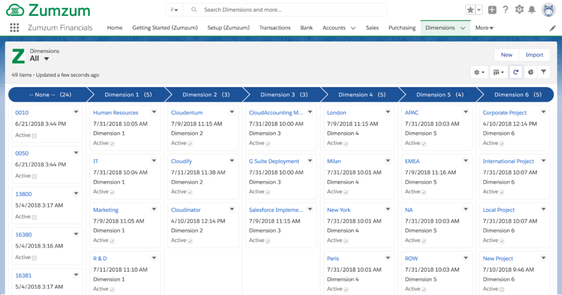Select the Dimension 3 (3) stage header

pos(284,94)
